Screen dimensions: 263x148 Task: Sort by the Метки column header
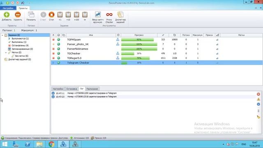(x=241, y=35)
